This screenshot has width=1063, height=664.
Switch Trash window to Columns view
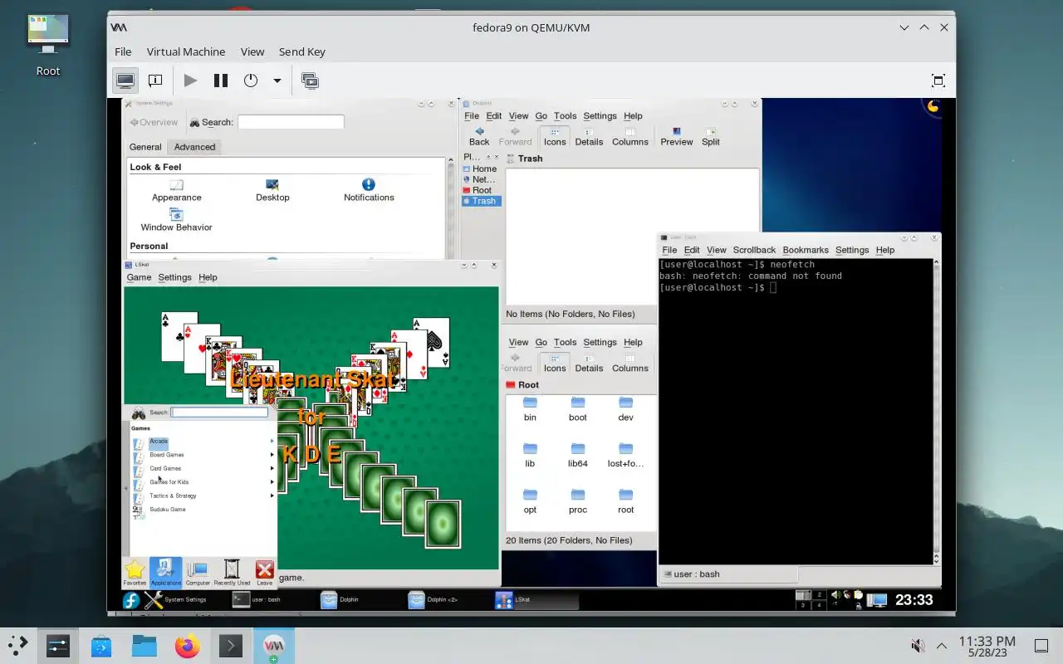coord(630,136)
